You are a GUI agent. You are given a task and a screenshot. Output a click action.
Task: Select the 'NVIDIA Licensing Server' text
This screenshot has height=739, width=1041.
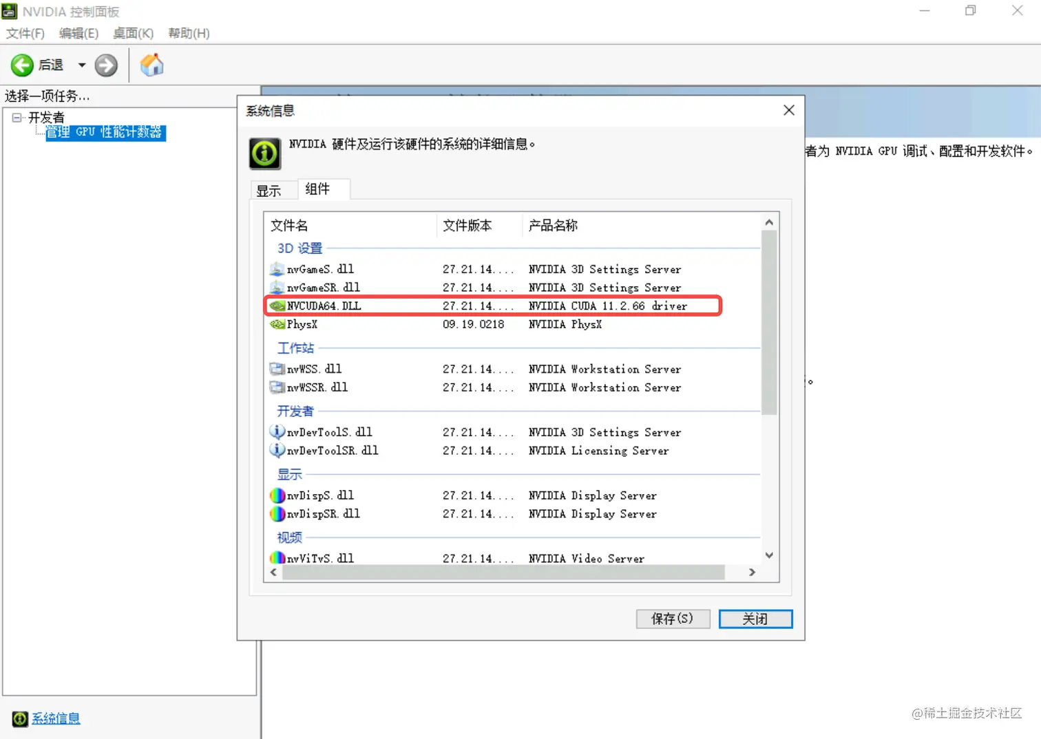tap(598, 451)
